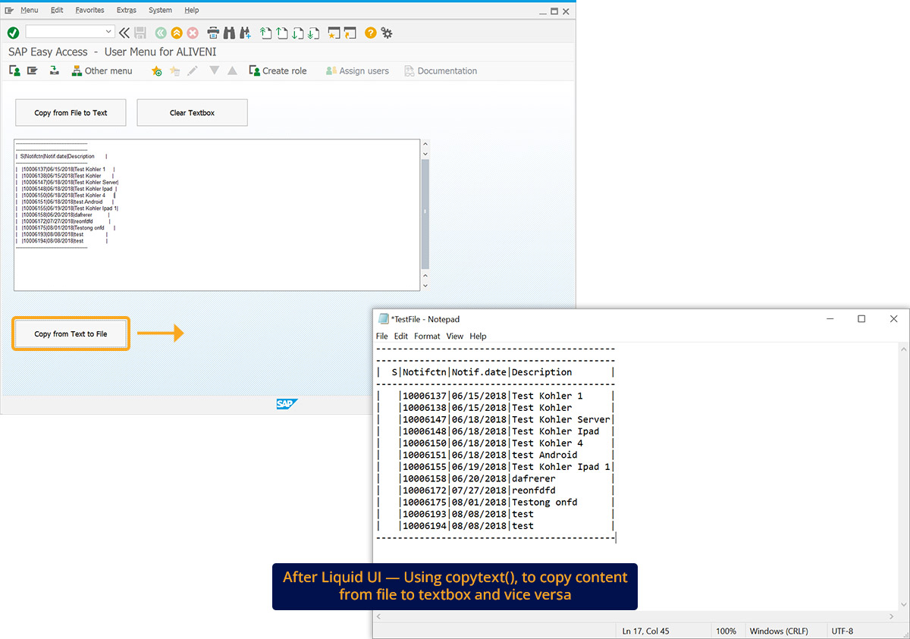Open the SAP Menu menu
The image size is (910, 639).
pos(29,10)
